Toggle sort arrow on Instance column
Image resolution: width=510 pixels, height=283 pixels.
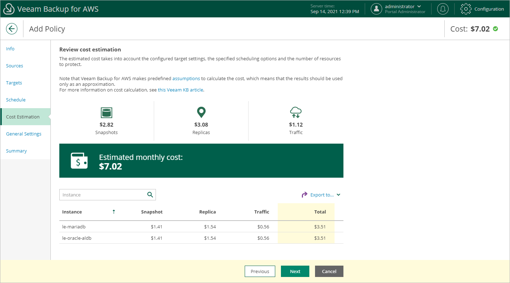click(x=114, y=212)
